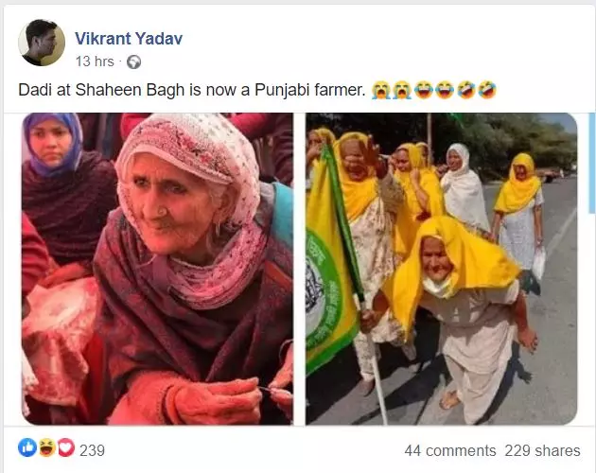Click the second laughing-with-tears emoji in caption

point(445,90)
